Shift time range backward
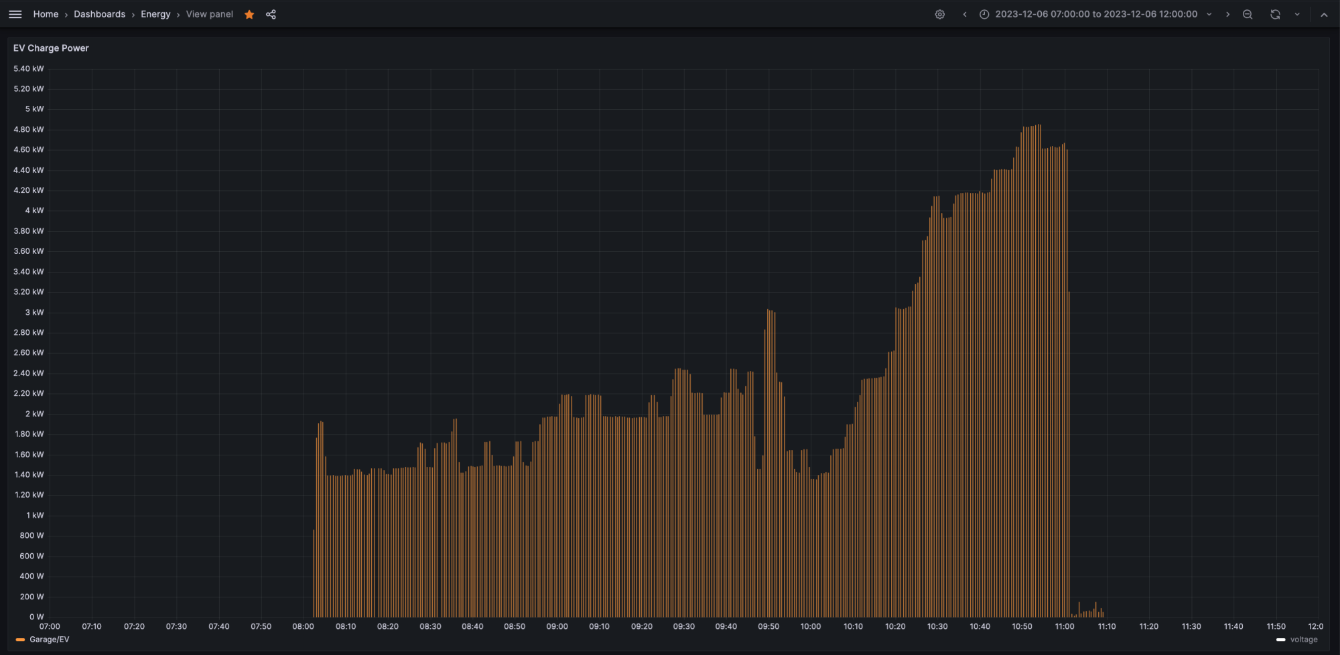Image resolution: width=1340 pixels, height=655 pixels. (x=965, y=14)
